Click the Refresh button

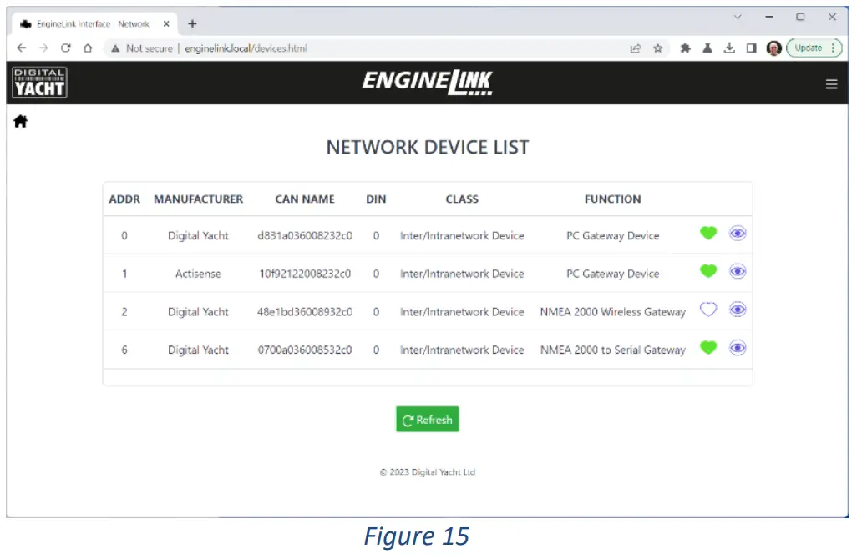(427, 419)
